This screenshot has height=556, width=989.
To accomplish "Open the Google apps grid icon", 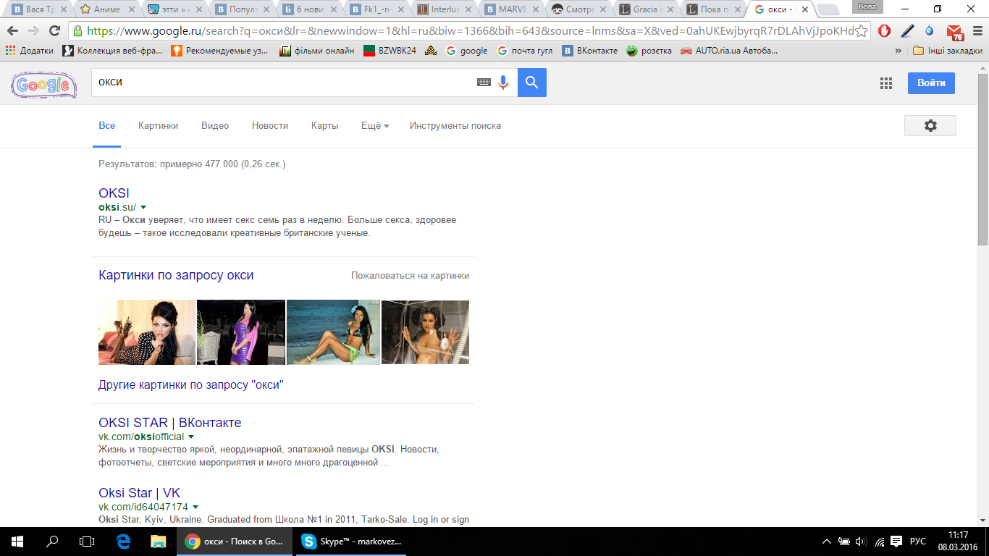I will point(886,83).
